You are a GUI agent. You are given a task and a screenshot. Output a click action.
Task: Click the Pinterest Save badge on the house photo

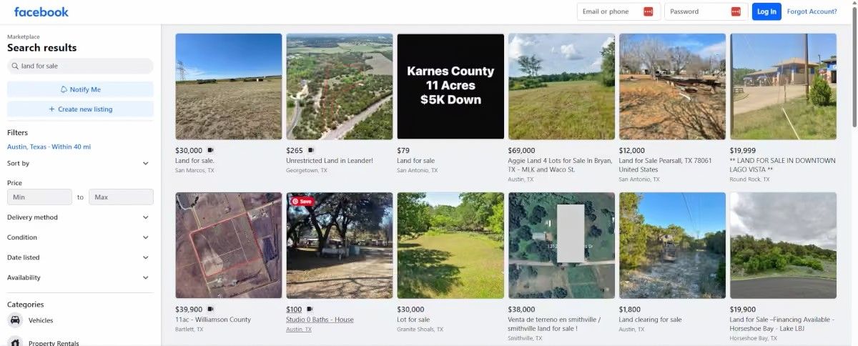pyautogui.click(x=301, y=201)
